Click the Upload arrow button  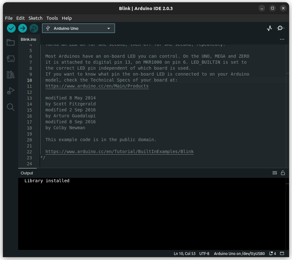tap(23, 28)
